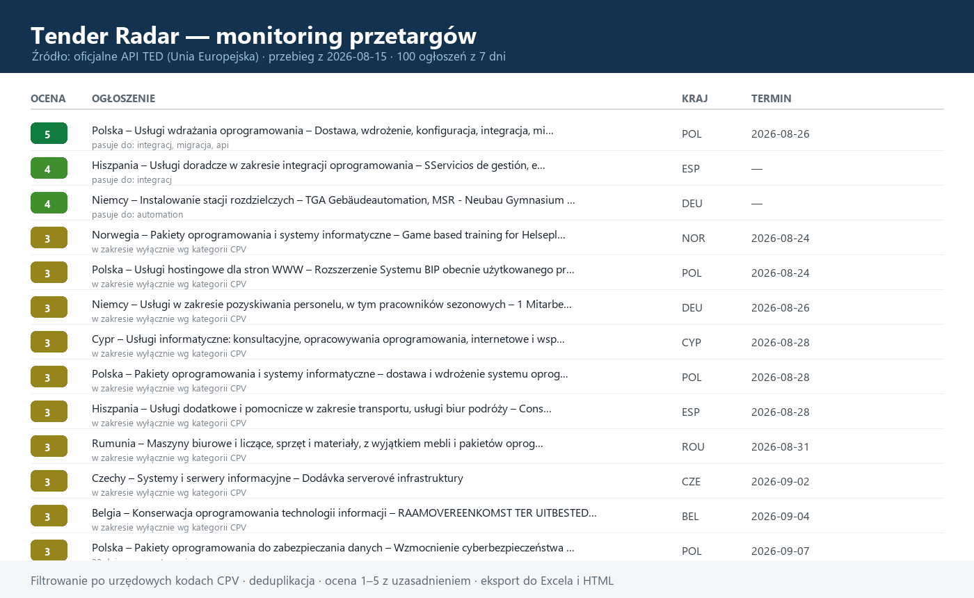Click the OGŁOSZENIE column header
This screenshot has width=974, height=598.
(123, 99)
